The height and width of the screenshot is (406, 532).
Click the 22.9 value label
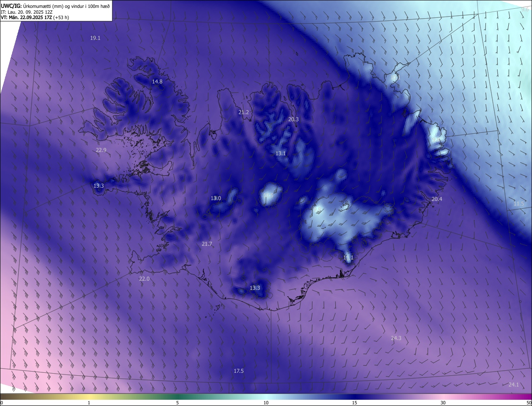point(101,150)
